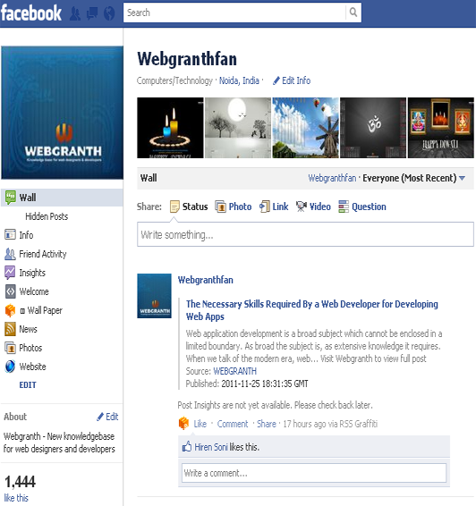
Task: Click the Link share icon
Action: coord(265,207)
